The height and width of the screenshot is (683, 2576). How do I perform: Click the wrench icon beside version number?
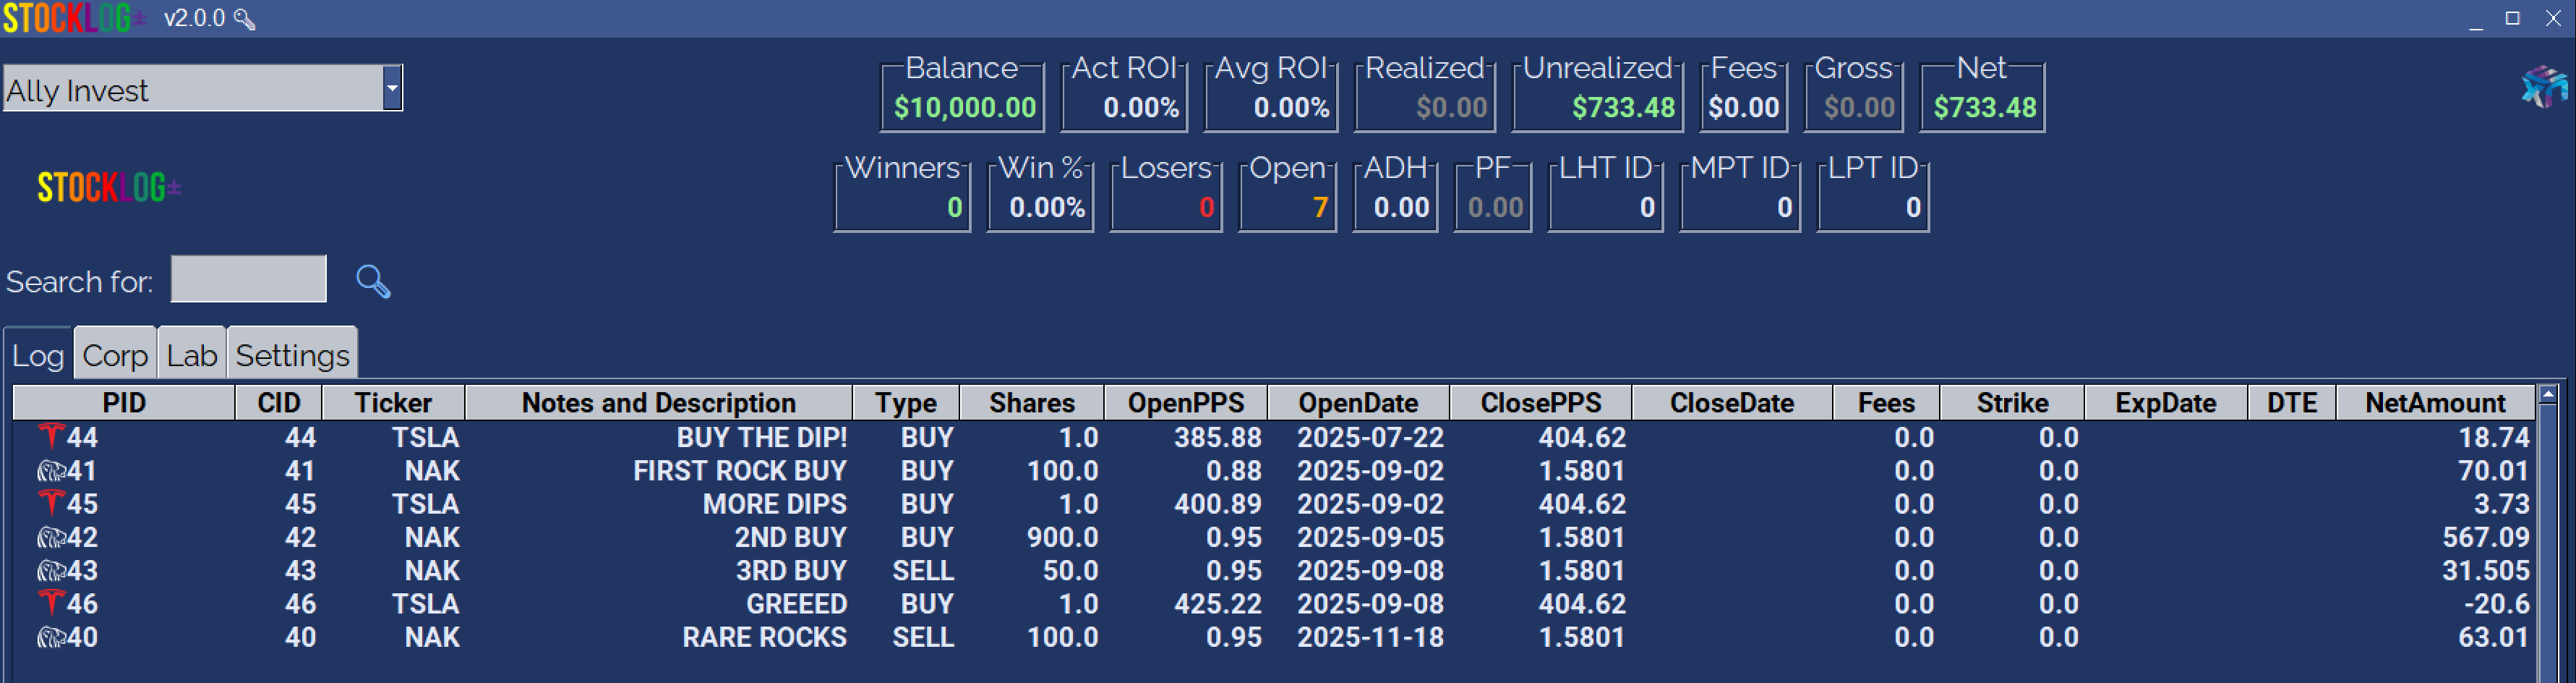244,19
